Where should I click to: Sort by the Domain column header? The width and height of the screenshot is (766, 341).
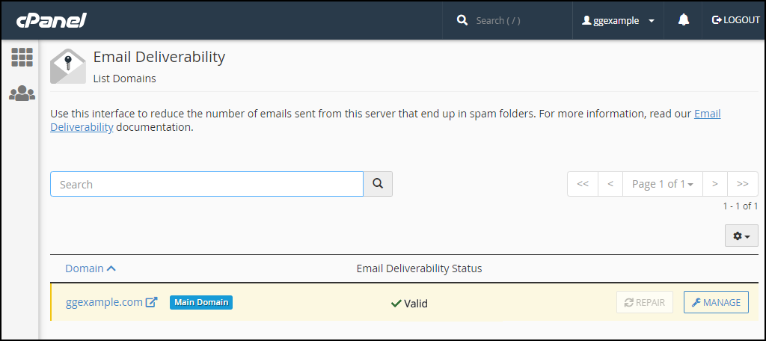coord(91,268)
